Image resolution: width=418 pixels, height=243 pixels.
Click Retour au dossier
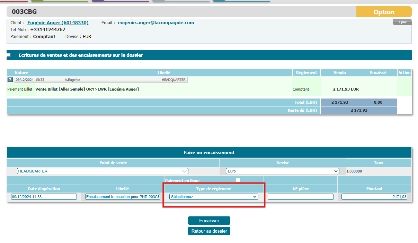pyautogui.click(x=209, y=231)
